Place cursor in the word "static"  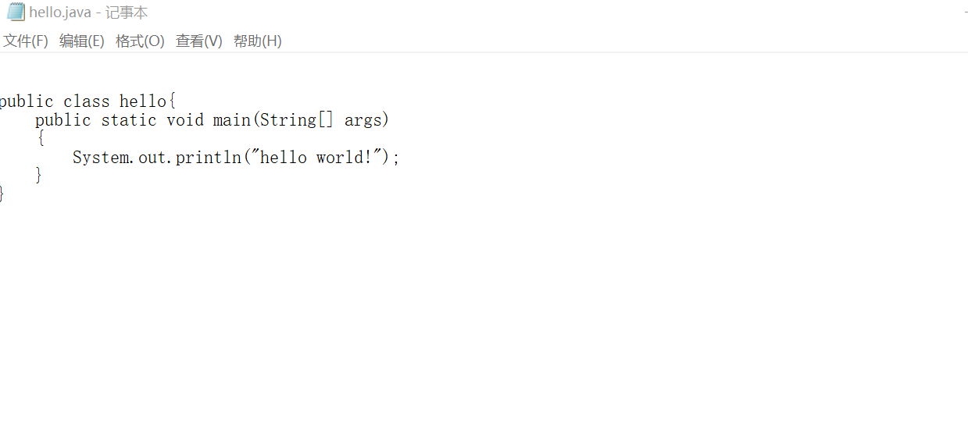pyautogui.click(x=129, y=120)
